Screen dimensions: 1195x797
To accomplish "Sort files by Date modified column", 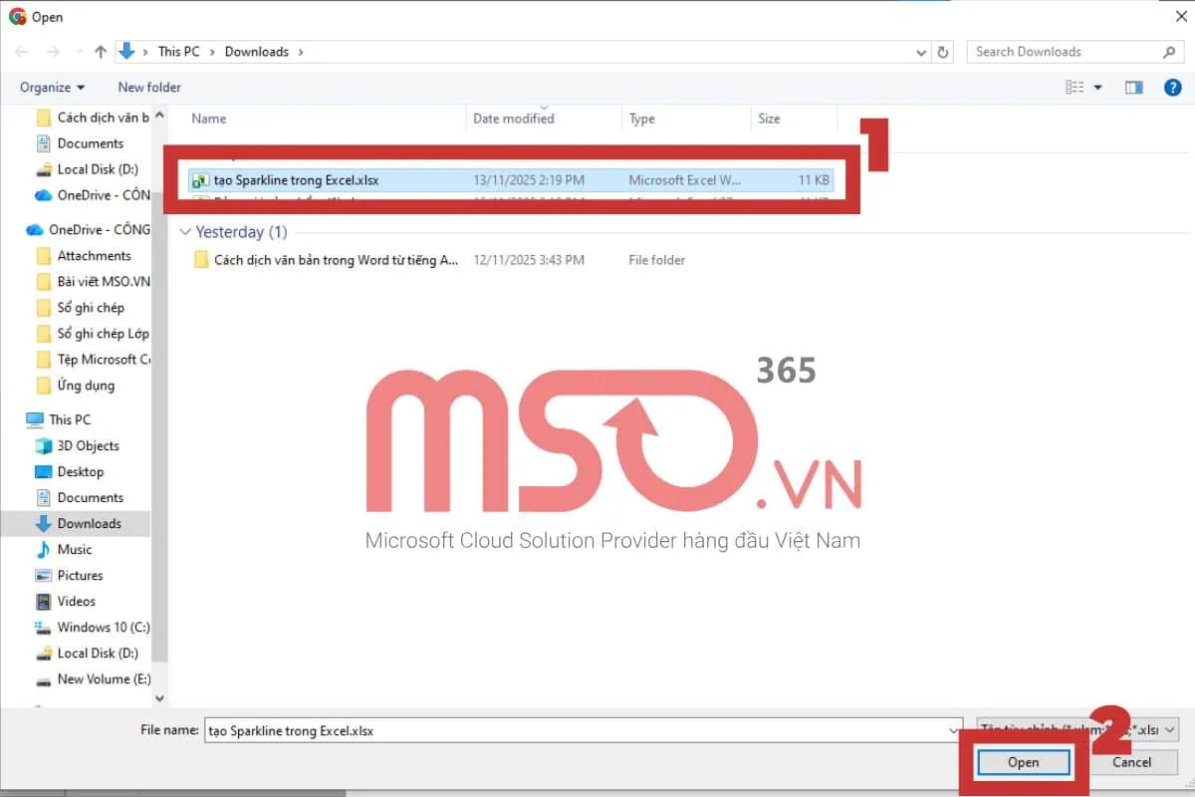I will [x=514, y=119].
